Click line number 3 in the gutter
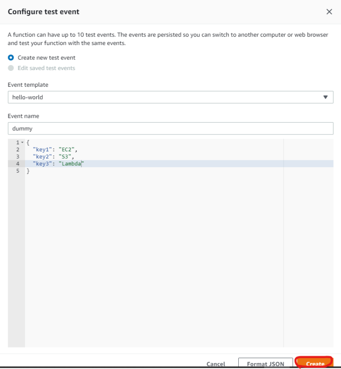 pos(18,156)
